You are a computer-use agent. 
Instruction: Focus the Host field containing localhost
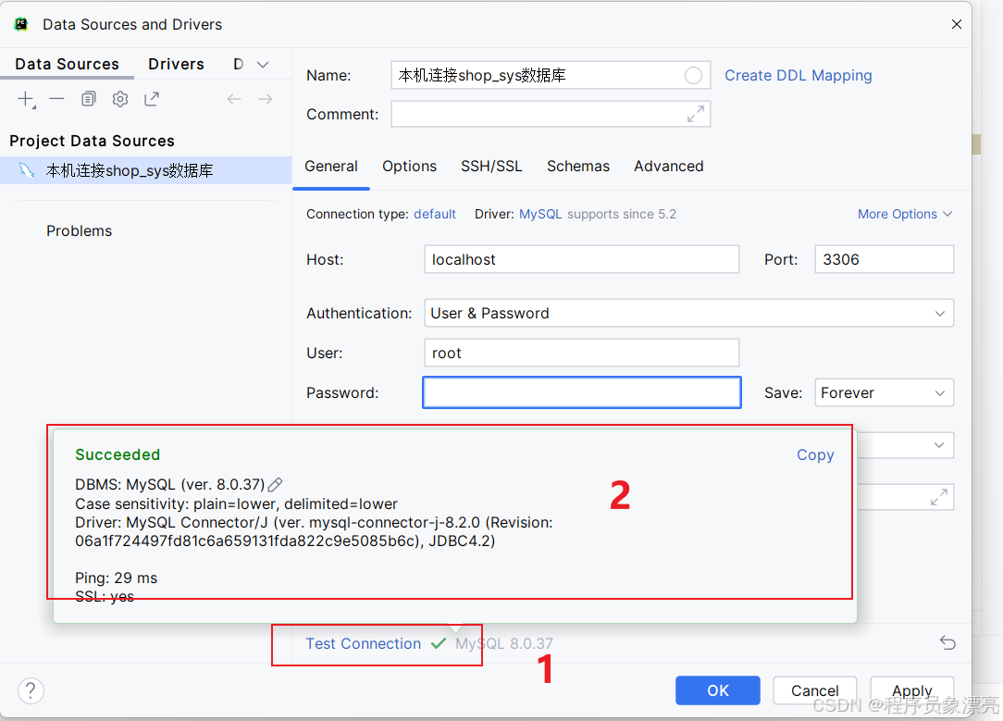click(x=581, y=259)
